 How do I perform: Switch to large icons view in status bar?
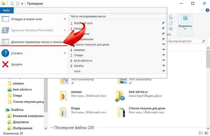[207, 133]
